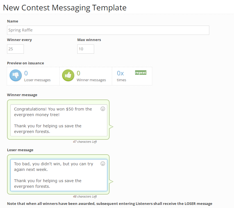Click inside the Name field showing Spring Raffle
The width and height of the screenshot is (234, 208).
coord(108,30)
